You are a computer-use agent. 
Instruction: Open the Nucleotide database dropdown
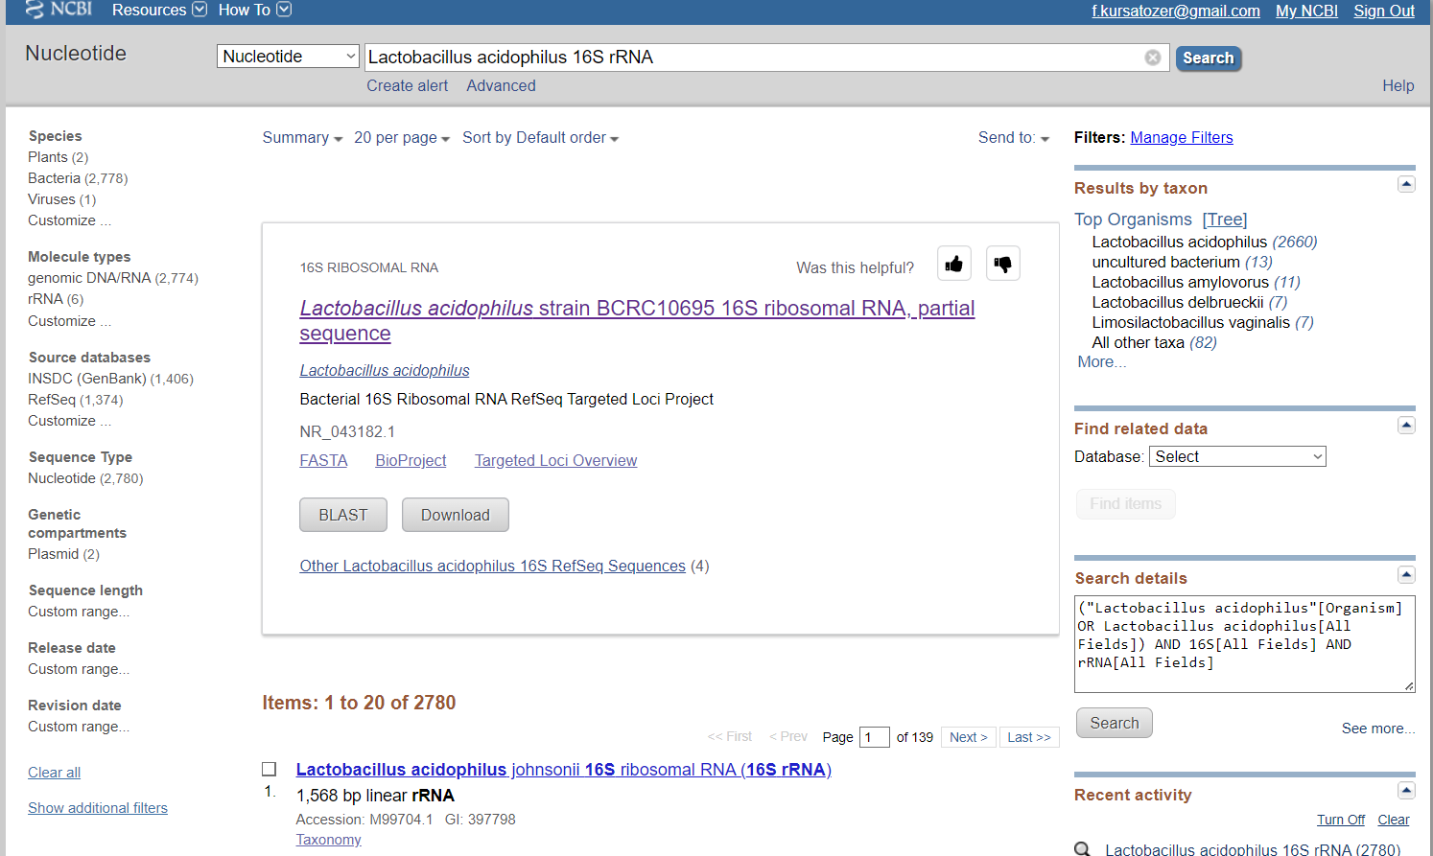(x=288, y=57)
